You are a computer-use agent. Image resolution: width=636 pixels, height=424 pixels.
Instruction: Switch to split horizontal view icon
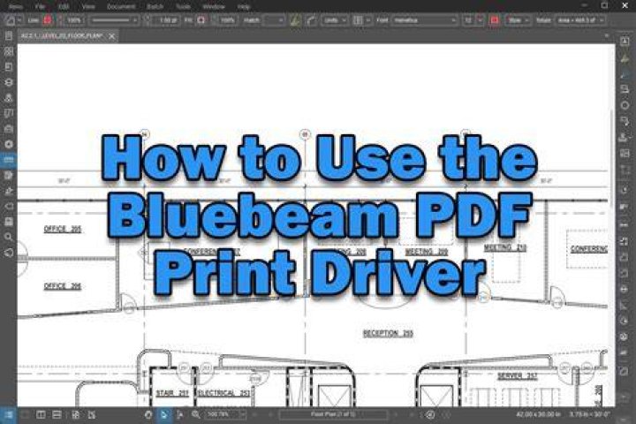(x=57, y=414)
